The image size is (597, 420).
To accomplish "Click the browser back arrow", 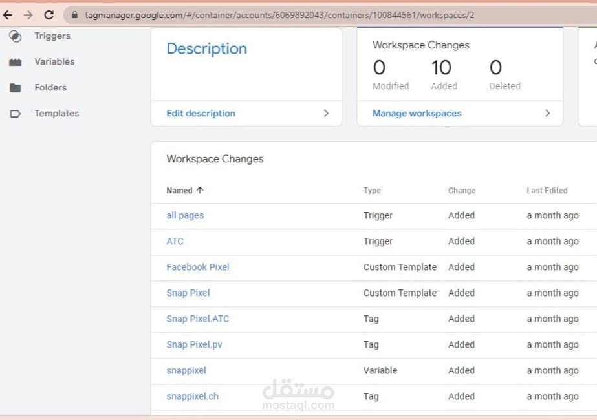I will tap(8, 15).
